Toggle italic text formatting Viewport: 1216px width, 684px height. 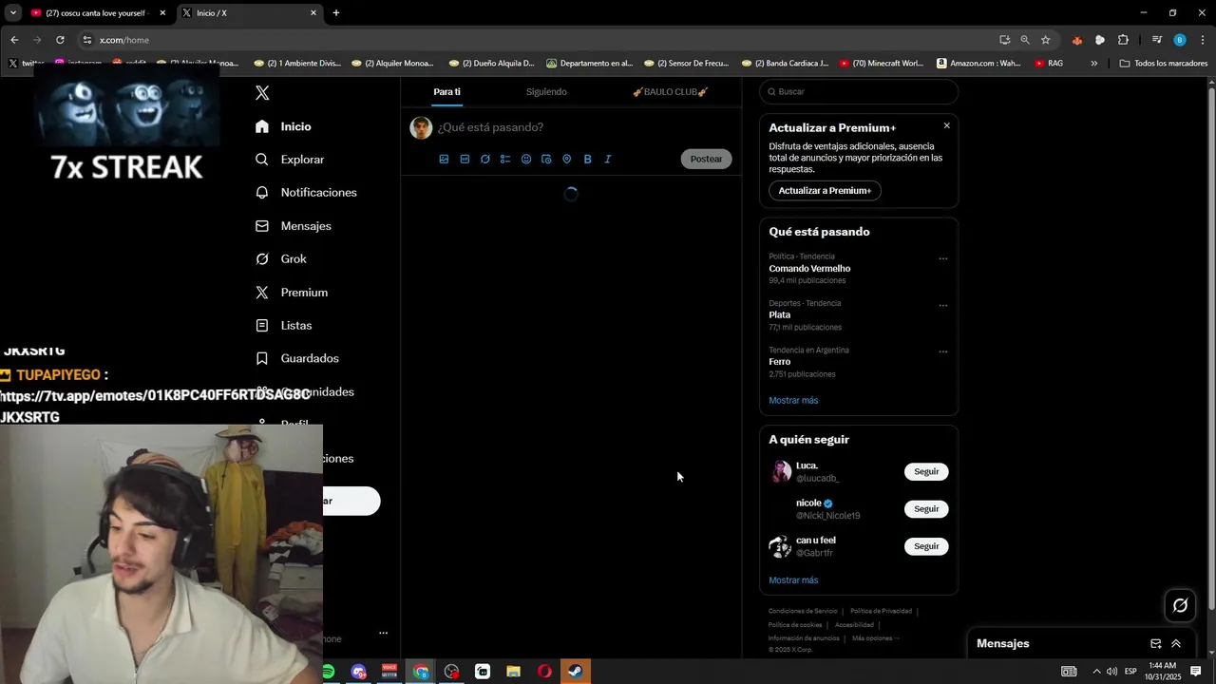pyautogui.click(x=608, y=160)
